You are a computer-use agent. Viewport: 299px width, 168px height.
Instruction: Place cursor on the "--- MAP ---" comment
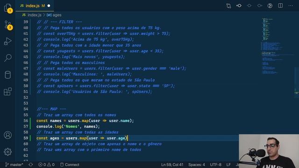tap(51, 109)
